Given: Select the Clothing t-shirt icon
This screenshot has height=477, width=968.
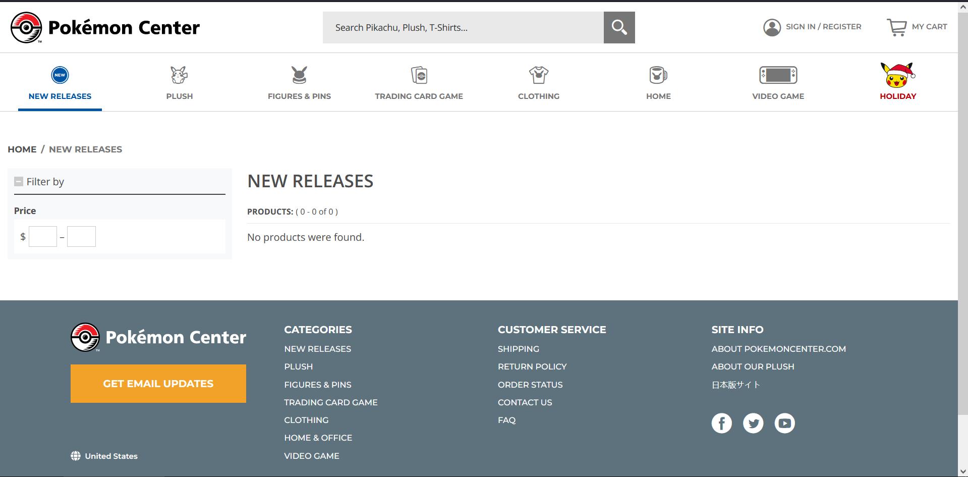Looking at the screenshot, I should (538, 75).
